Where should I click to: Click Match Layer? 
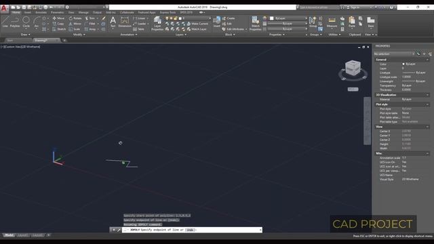click(197, 29)
